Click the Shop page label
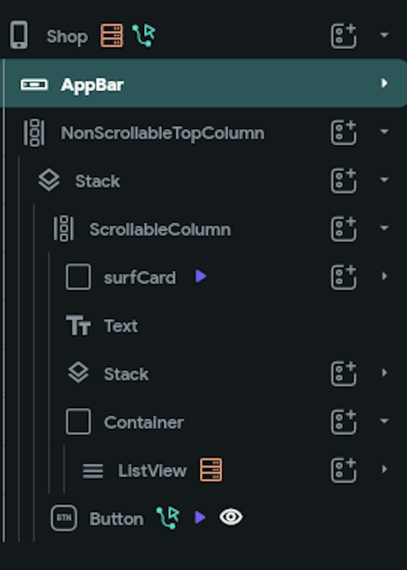 coord(68,36)
